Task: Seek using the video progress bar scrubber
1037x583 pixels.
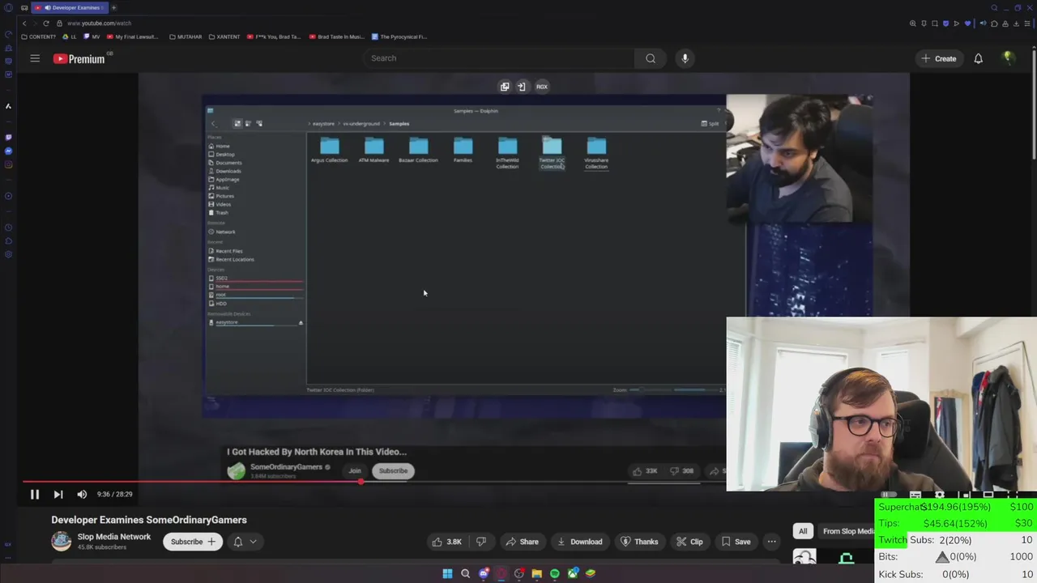Action: click(x=361, y=482)
